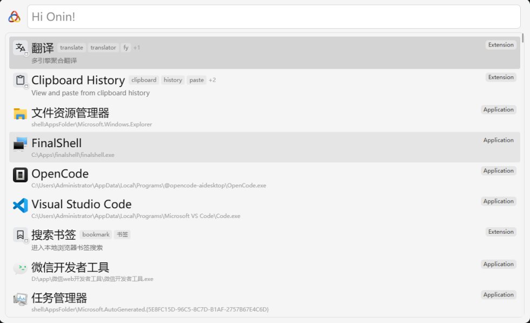Click the OpenCode application icon
Image resolution: width=530 pixels, height=323 pixels.
coord(21,175)
